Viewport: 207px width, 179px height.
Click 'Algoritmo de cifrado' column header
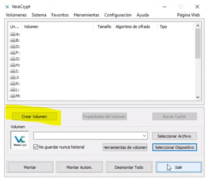point(135,27)
